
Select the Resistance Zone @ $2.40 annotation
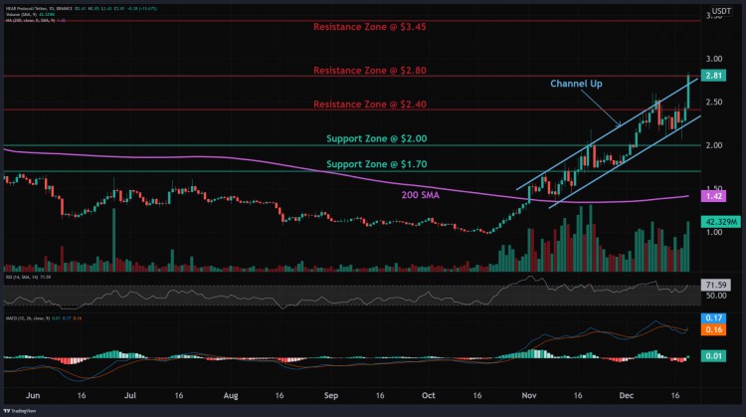(x=370, y=104)
